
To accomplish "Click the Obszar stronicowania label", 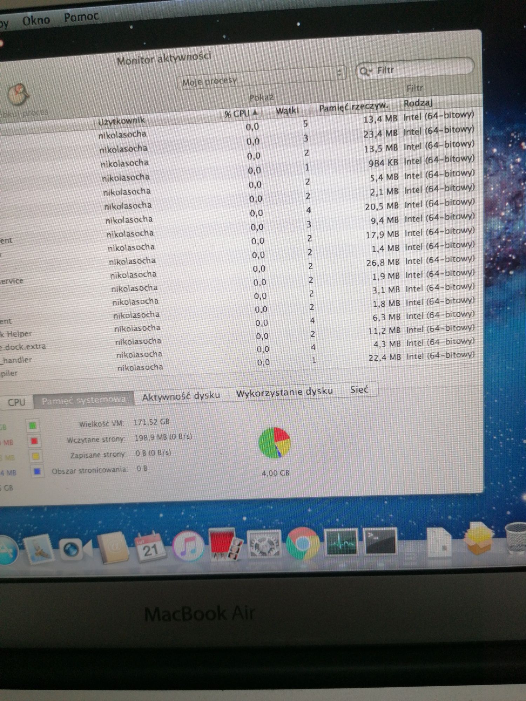I will [90, 470].
